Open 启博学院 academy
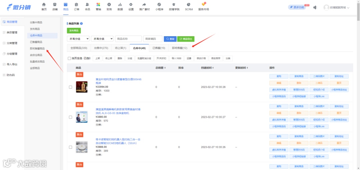The image size is (360, 170). [x=174, y=7]
